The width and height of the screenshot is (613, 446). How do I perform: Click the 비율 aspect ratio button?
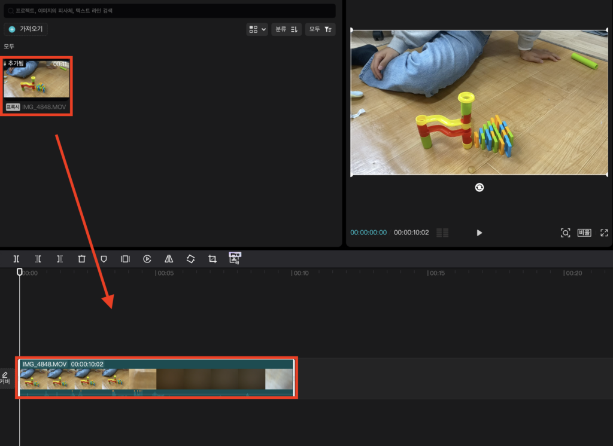tap(584, 233)
